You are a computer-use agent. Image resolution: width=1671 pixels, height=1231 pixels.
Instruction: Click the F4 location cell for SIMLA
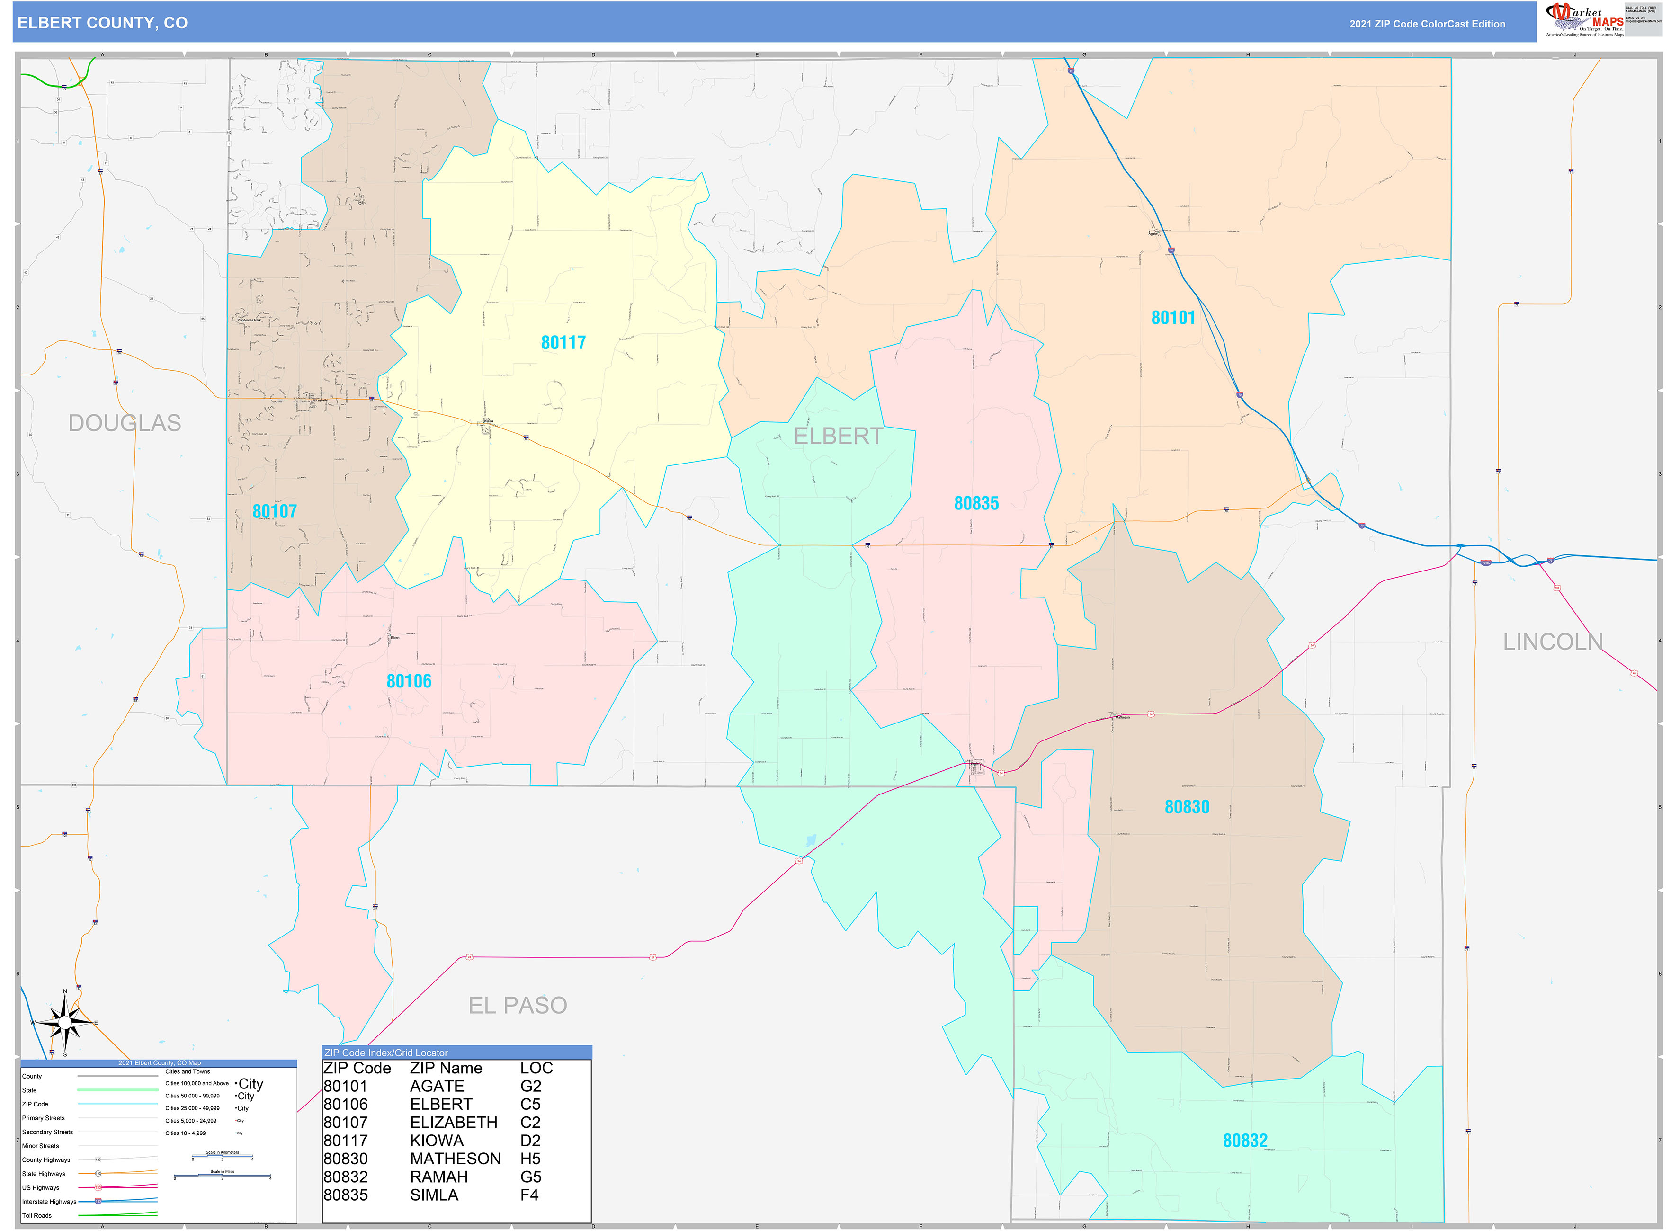pyautogui.click(x=529, y=1195)
